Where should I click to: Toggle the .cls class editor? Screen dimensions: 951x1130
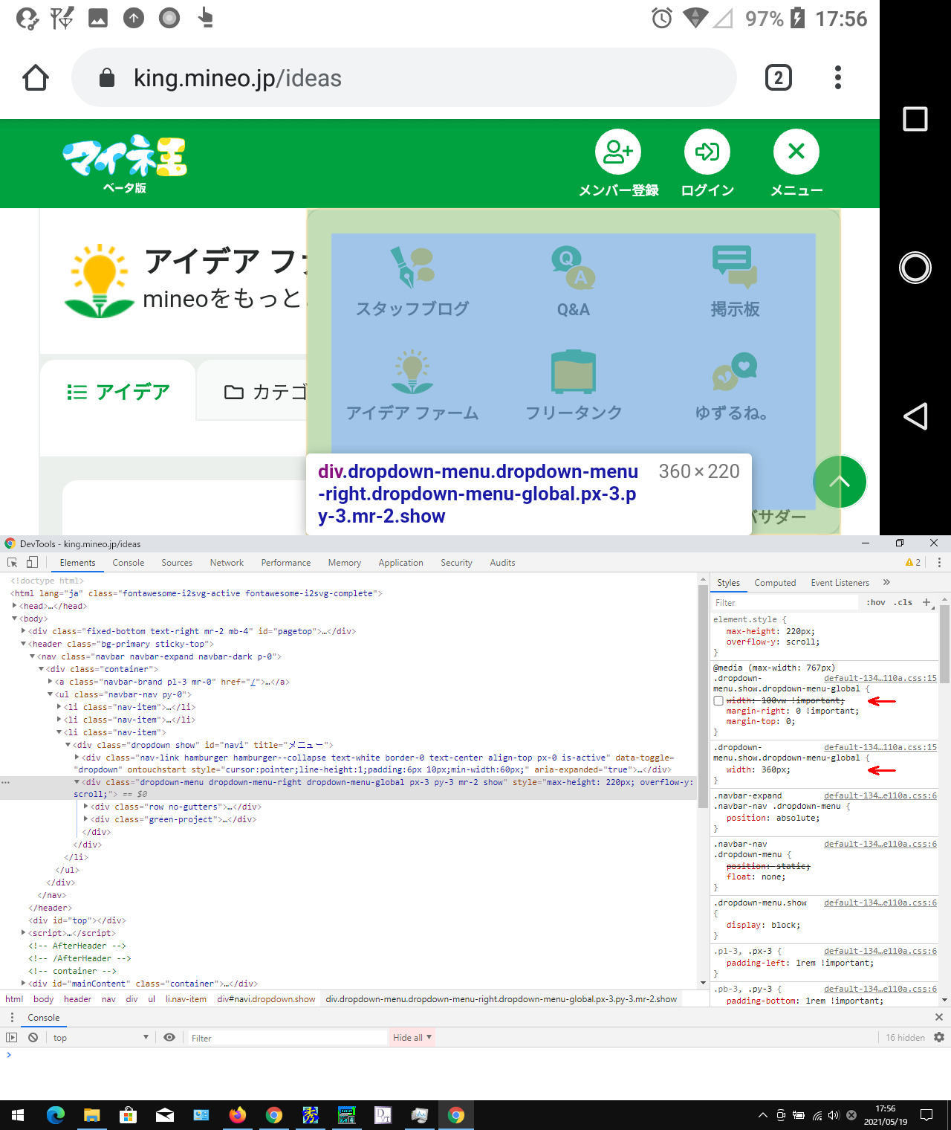903,603
